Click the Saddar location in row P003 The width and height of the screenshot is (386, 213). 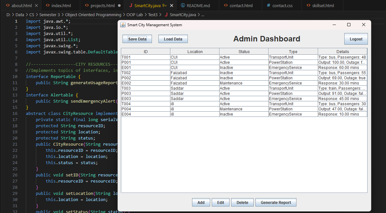[x=195, y=94]
